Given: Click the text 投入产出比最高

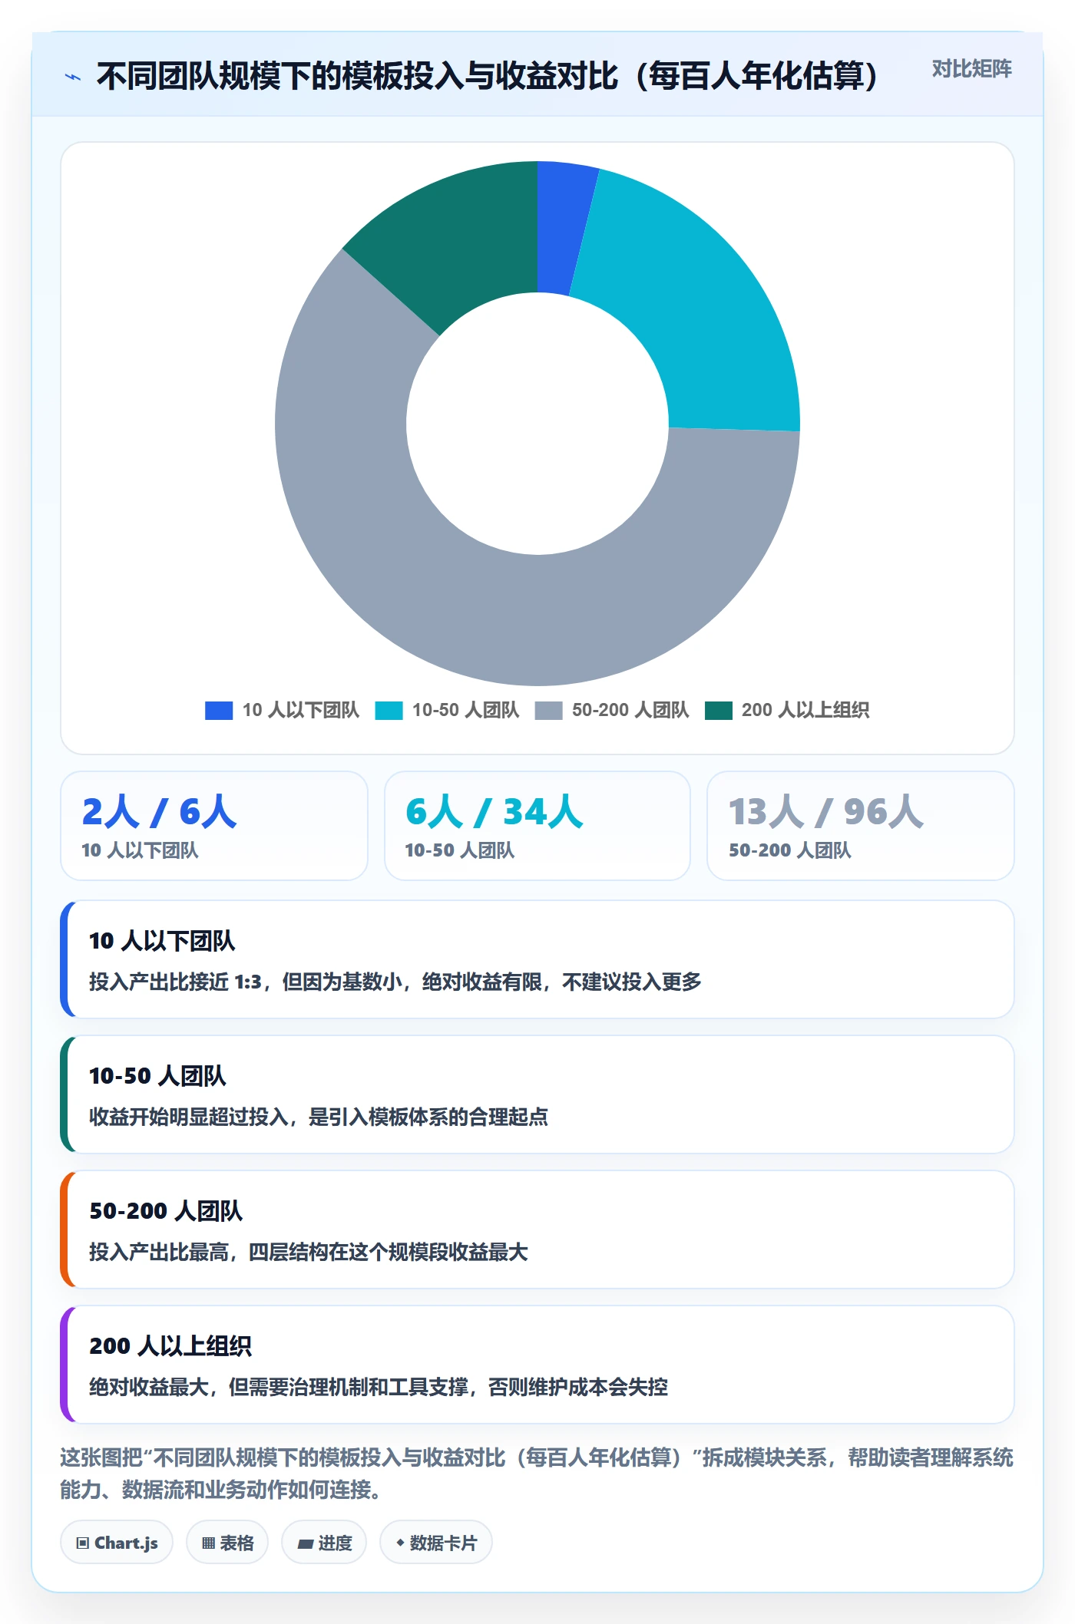Looking at the screenshot, I should point(158,1253).
